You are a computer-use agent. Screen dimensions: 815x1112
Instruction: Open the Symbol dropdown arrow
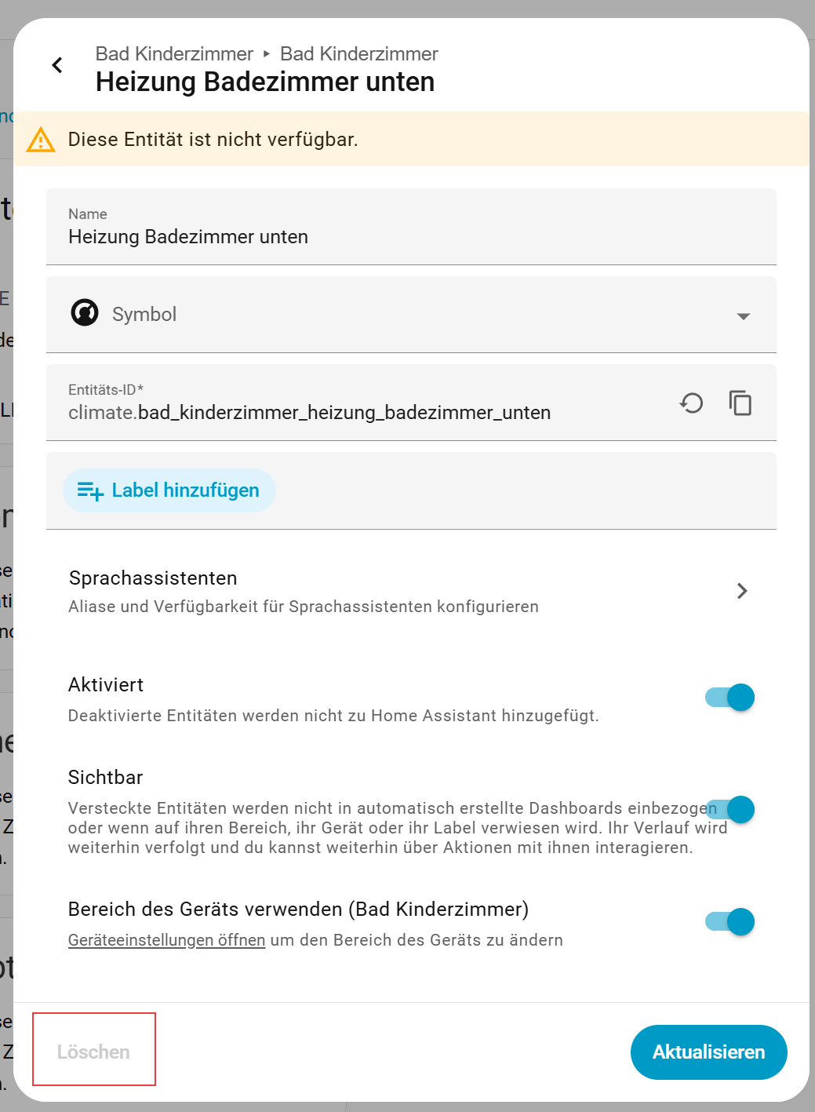[x=743, y=316]
